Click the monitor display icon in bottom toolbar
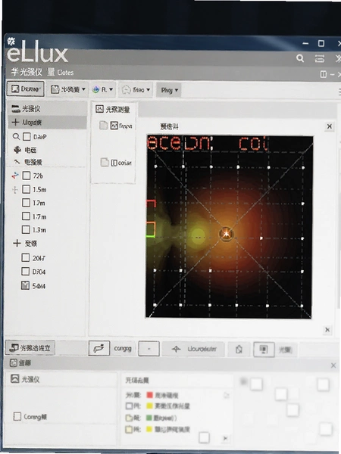 [x=264, y=350]
